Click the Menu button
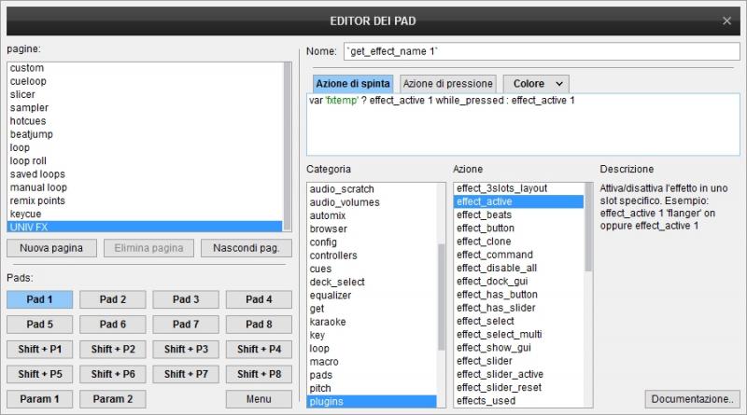Image resolution: width=747 pixels, height=415 pixels. (x=259, y=399)
